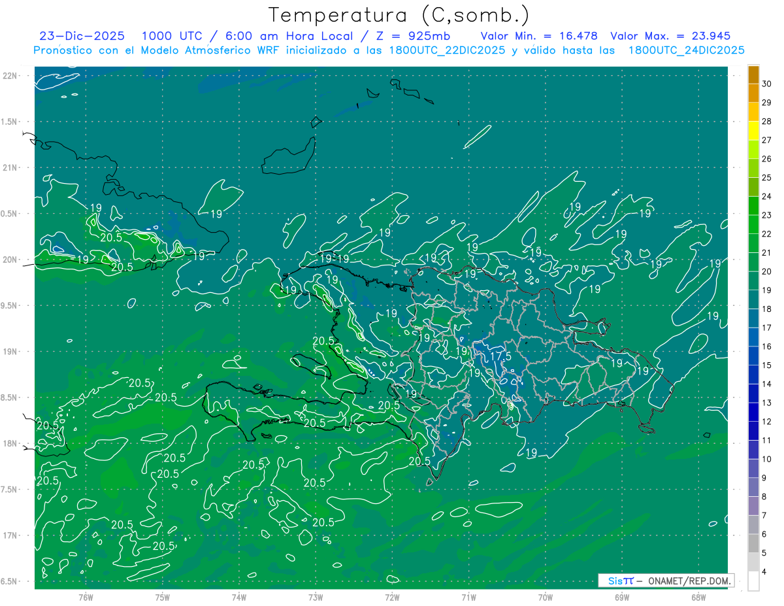Click the '71W' longitude axis label

click(468, 597)
